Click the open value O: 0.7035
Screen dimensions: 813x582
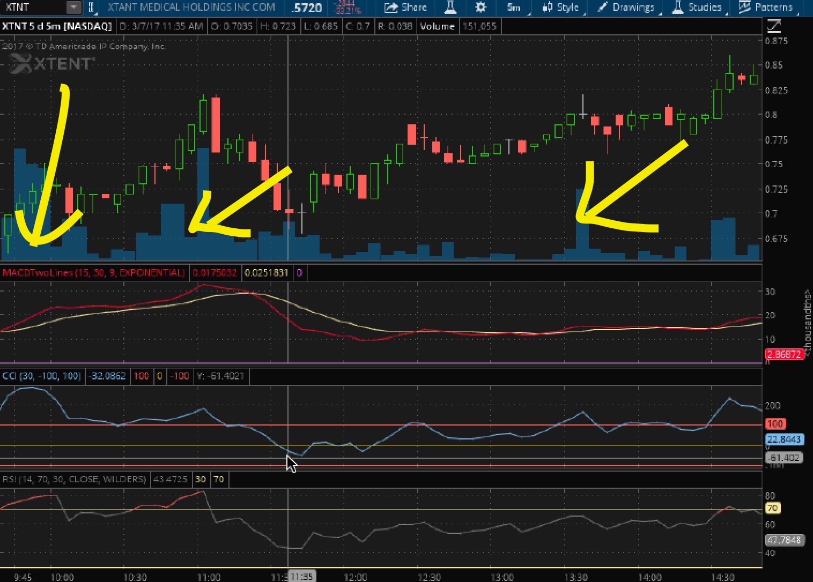point(232,26)
